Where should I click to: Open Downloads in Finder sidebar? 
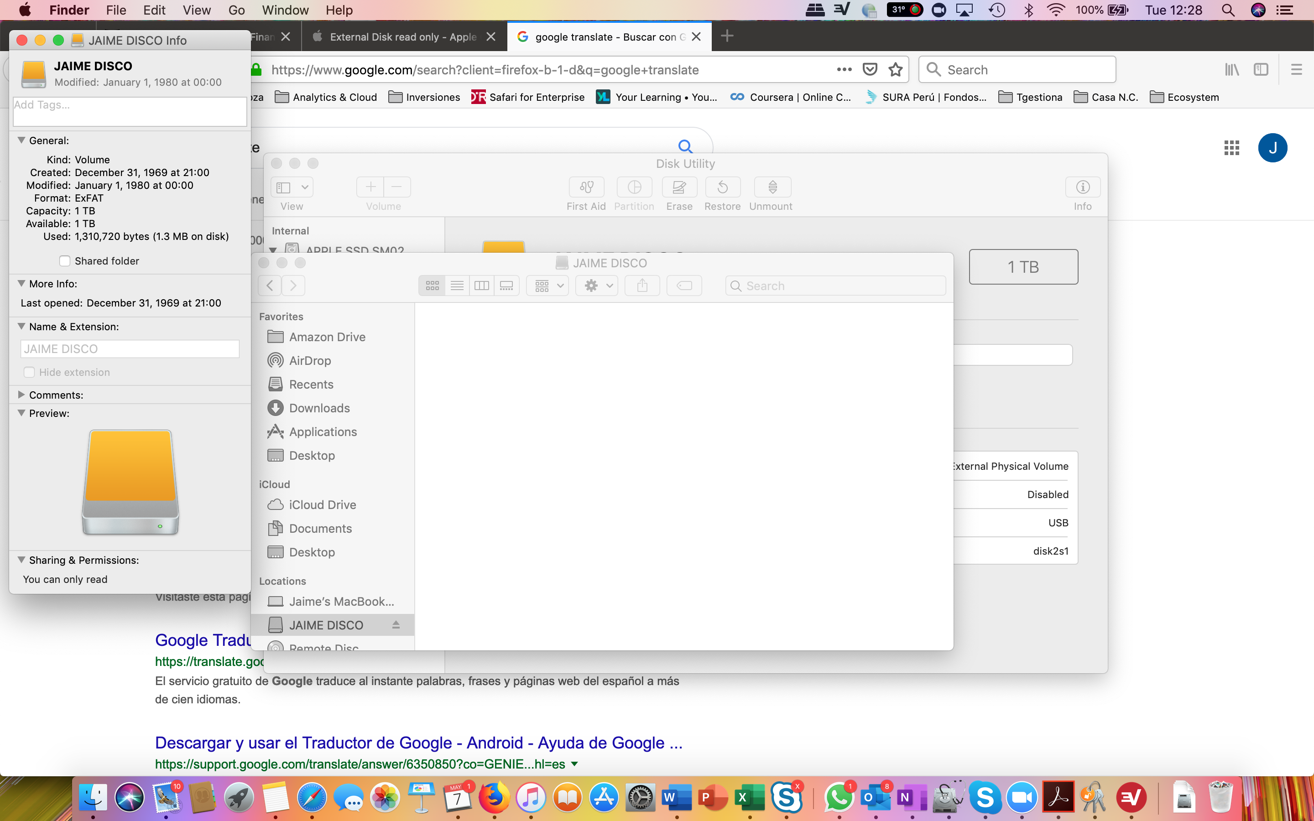319,408
